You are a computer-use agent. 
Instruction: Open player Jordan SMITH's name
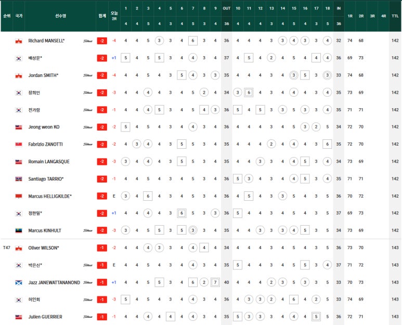point(43,75)
